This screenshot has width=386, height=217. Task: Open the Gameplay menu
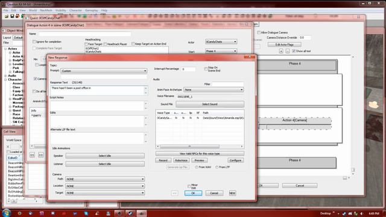pyautogui.click(x=91, y=10)
